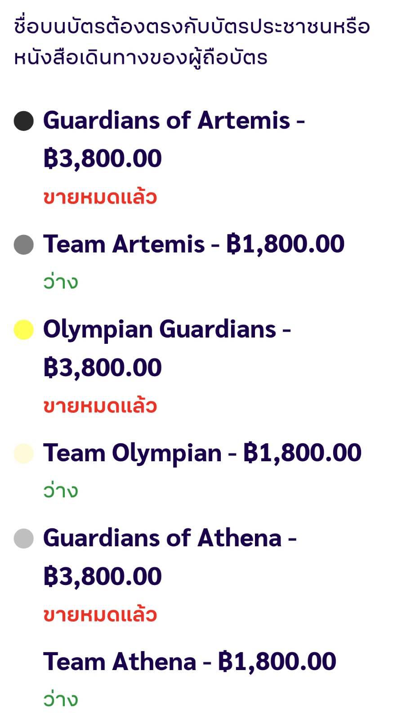The width and height of the screenshot is (402, 720).
Task: Choose the Team Athena ticket option
Action: (189, 661)
